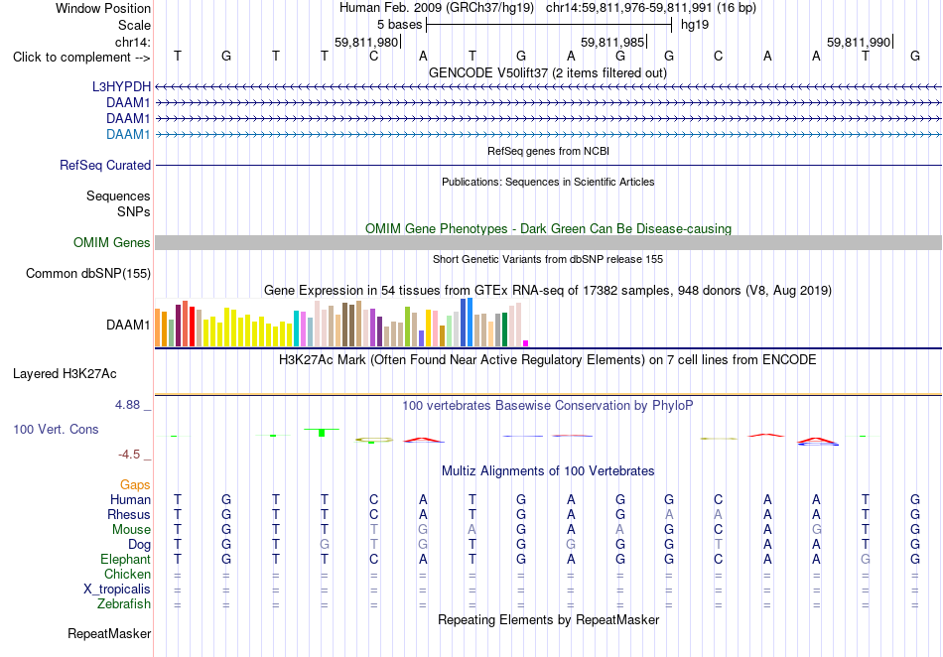Click the GTEx Gene Expression track title

pyautogui.click(x=548, y=291)
